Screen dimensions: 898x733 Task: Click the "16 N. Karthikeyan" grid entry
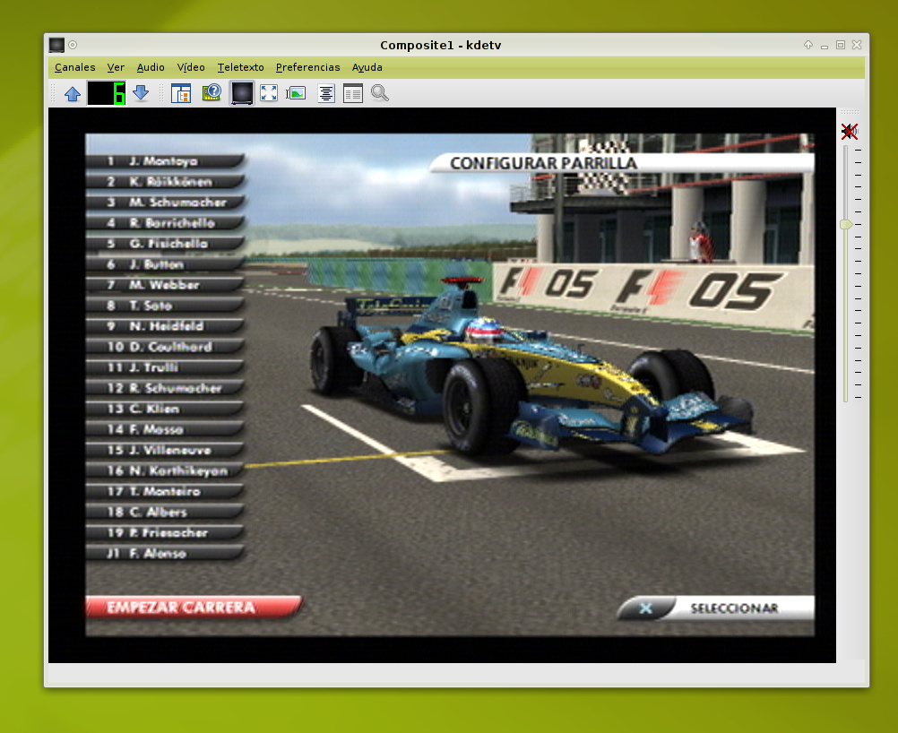(165, 470)
